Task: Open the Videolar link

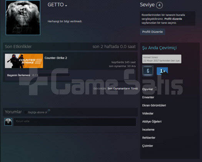Action: click(148, 113)
